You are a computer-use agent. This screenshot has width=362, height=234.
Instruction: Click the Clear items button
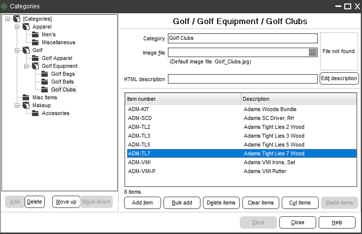tap(261, 203)
